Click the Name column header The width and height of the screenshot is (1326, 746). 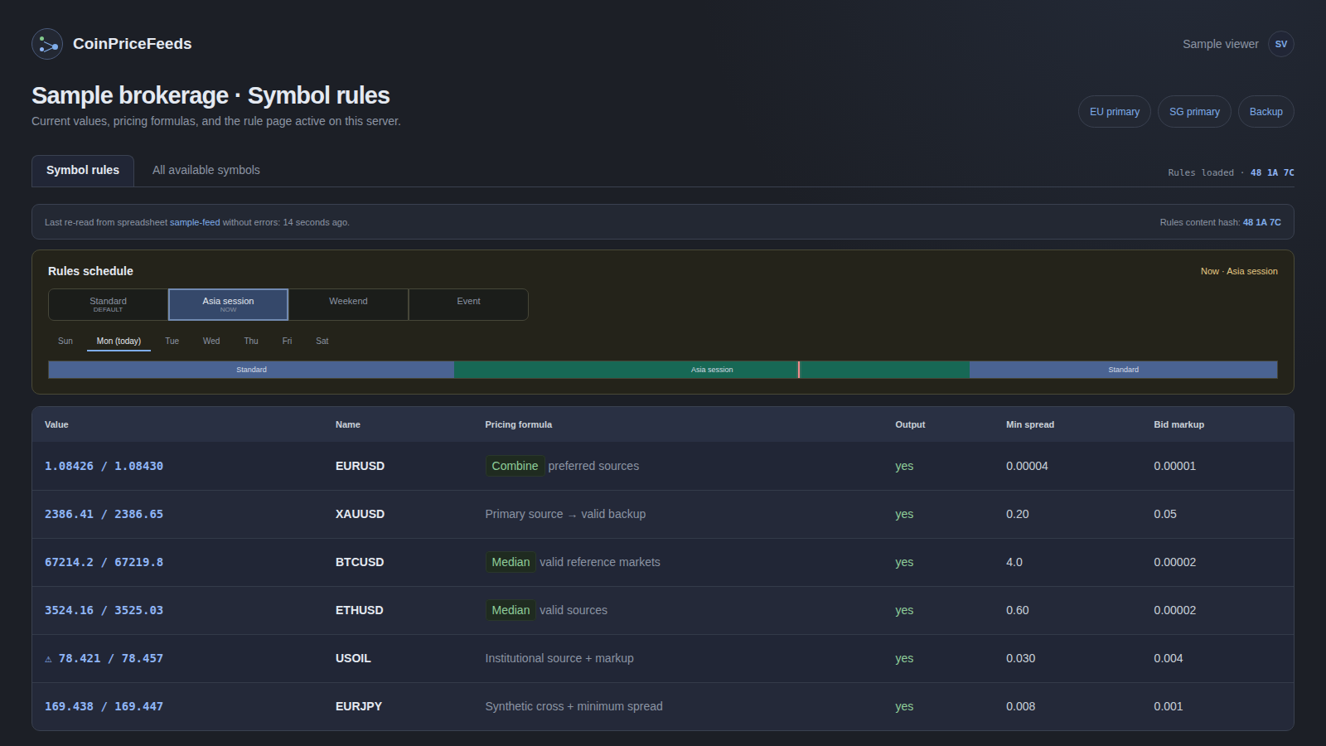pos(348,424)
